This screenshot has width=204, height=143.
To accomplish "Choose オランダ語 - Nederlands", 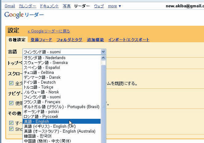I will coord(62,58).
